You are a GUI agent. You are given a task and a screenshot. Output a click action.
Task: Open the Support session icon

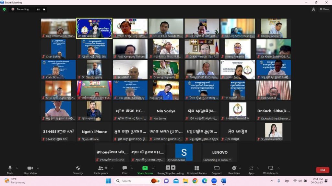pos(217,170)
